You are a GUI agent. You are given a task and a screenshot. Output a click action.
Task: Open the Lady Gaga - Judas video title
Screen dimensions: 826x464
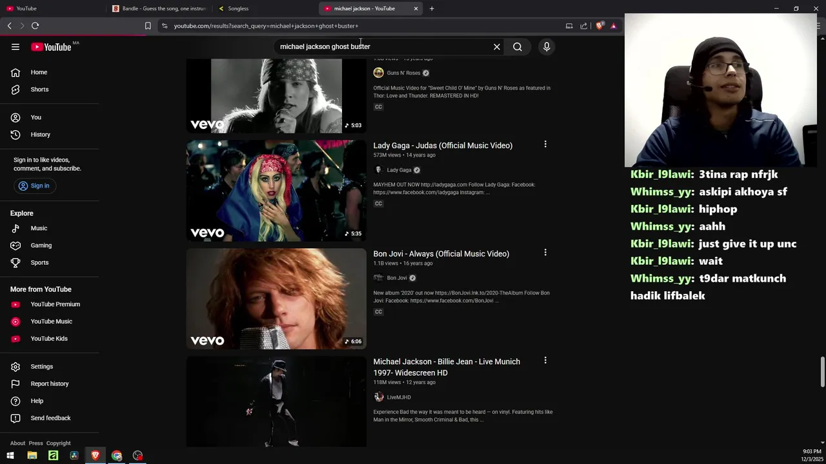[x=443, y=146]
